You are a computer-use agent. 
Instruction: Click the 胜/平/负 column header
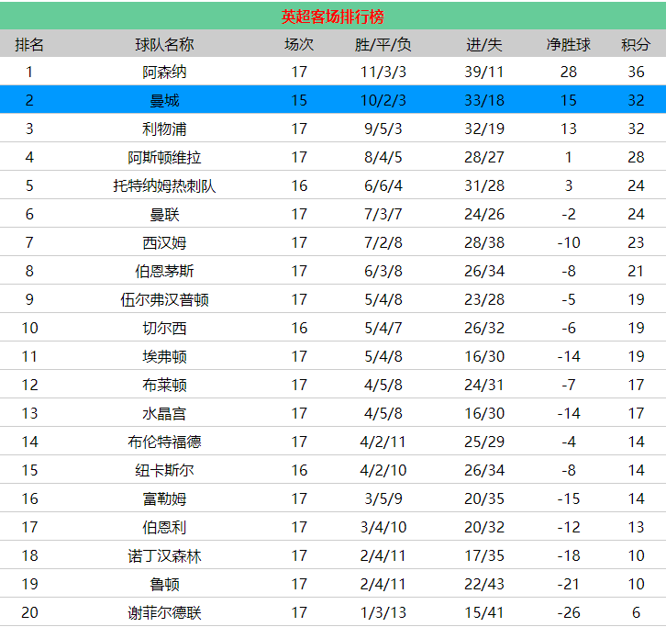pos(383,44)
